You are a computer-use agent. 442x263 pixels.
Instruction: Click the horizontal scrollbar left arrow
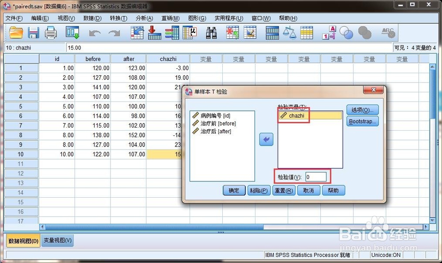[42, 227]
